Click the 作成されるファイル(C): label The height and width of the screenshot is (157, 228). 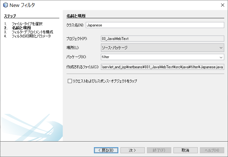click(x=83, y=67)
